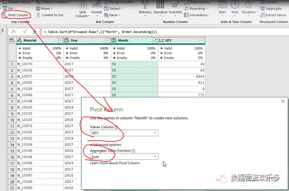Open Learn more about Pivot Column link
This screenshot has width=289, height=191.
click(x=115, y=163)
